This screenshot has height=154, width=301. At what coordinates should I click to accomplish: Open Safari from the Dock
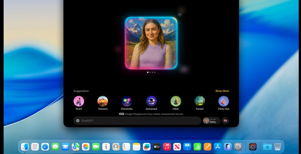point(45,147)
